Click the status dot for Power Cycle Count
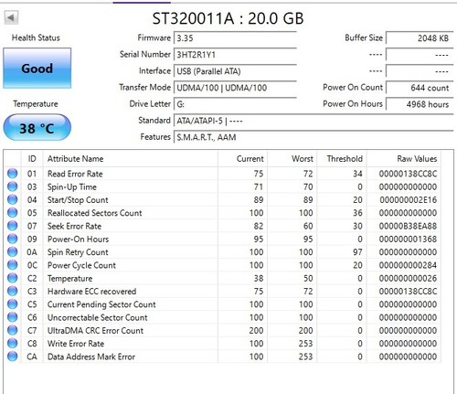The image size is (457, 394). [x=13, y=265]
